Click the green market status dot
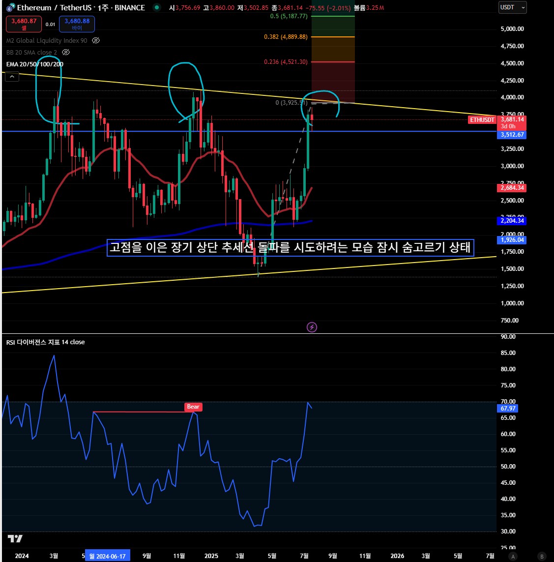The height and width of the screenshot is (562, 554). point(157,7)
